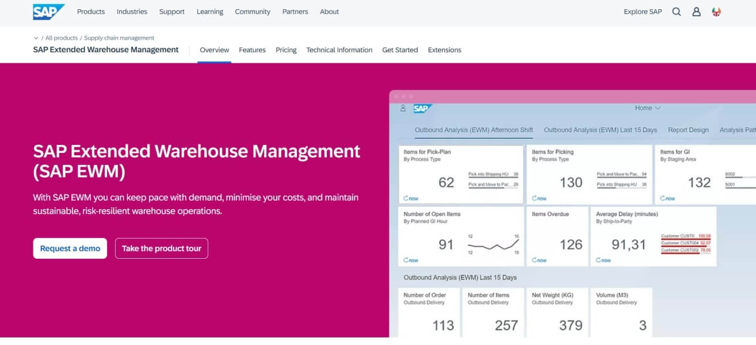This screenshot has width=756, height=345.
Task: Click the Explore SAP link
Action: click(x=643, y=11)
